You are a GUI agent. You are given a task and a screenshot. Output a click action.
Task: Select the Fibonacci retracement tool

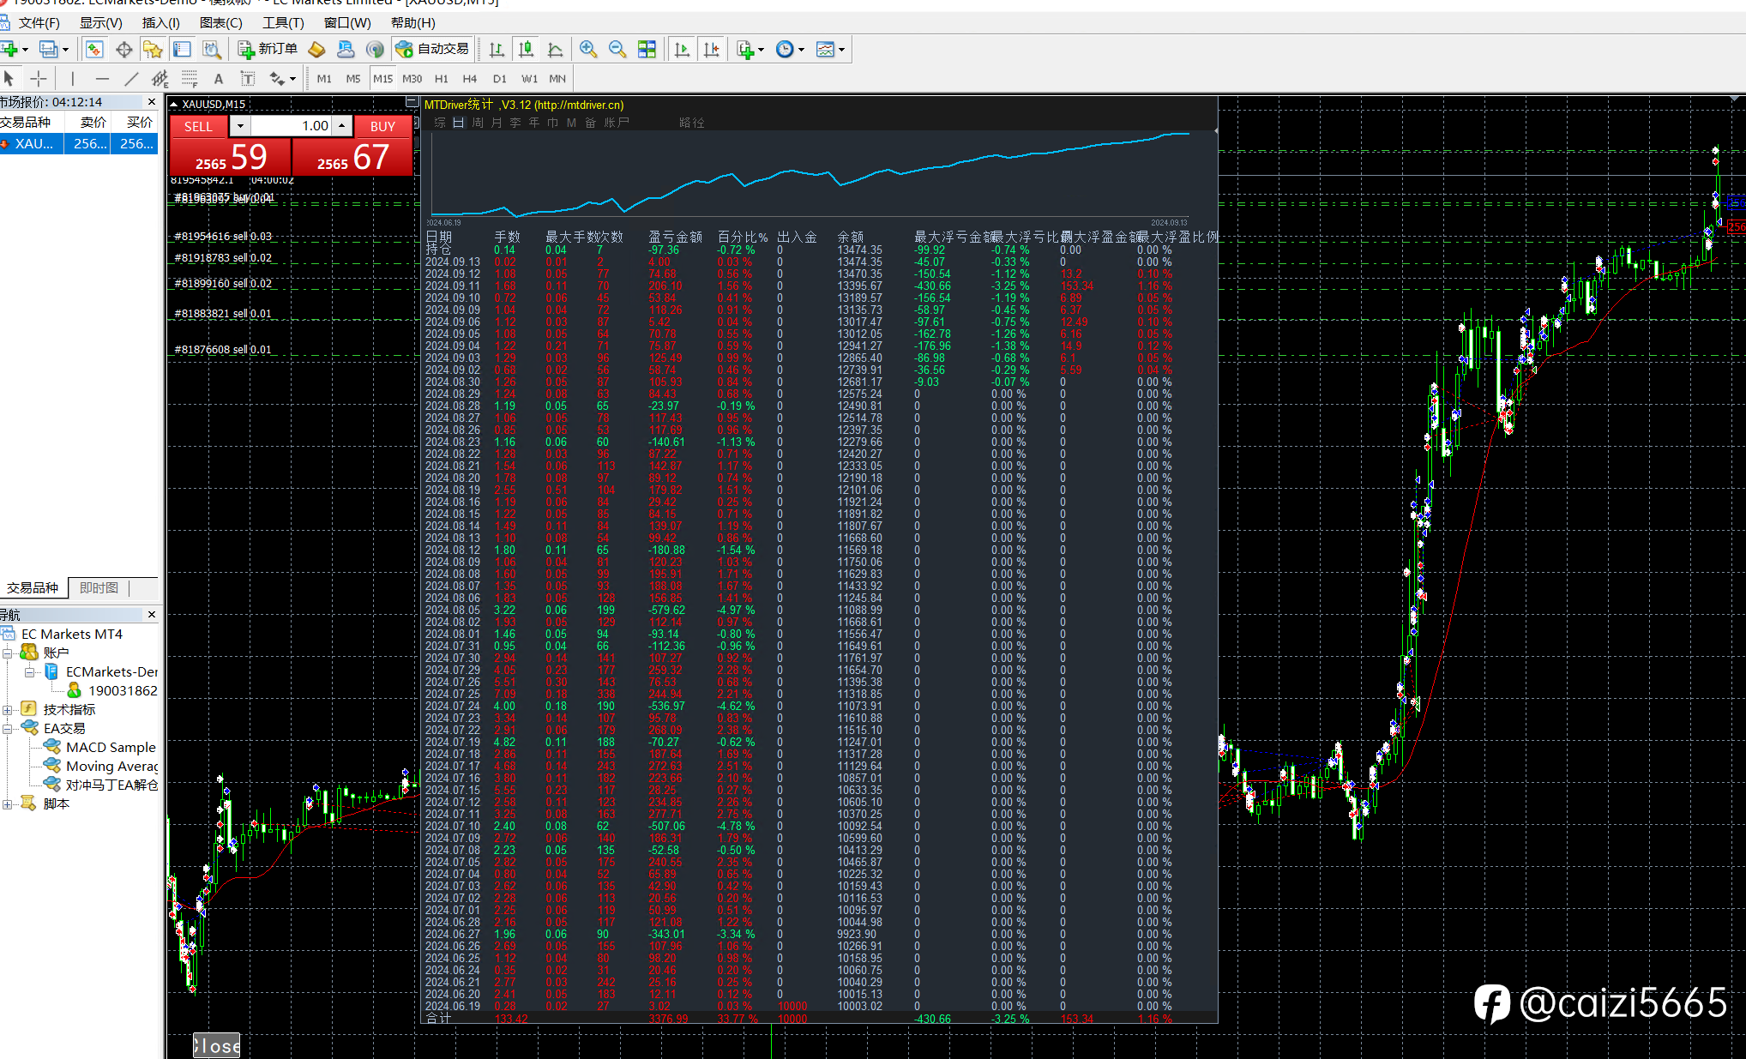(190, 79)
